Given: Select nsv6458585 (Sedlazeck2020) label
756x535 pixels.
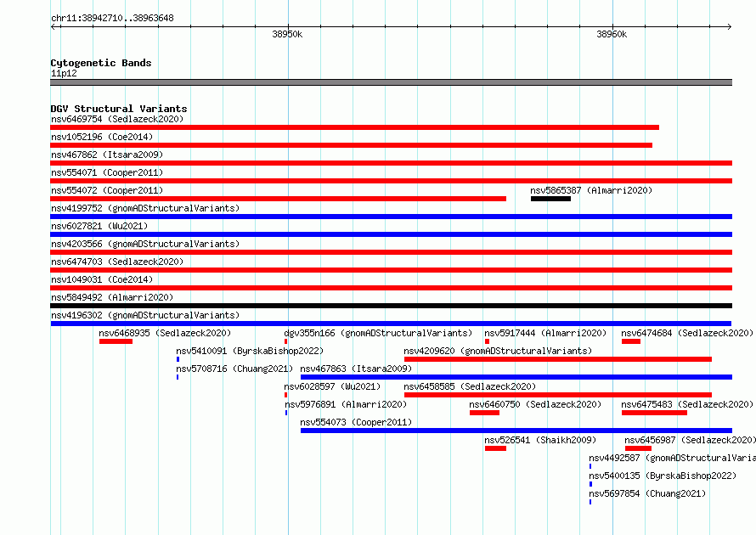Looking at the screenshot, I should pos(470,386).
